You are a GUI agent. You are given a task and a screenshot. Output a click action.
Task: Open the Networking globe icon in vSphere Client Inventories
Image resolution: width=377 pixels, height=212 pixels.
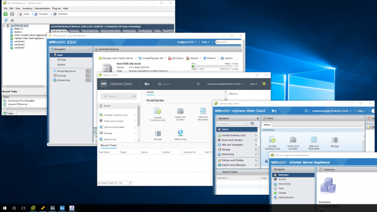click(x=180, y=133)
